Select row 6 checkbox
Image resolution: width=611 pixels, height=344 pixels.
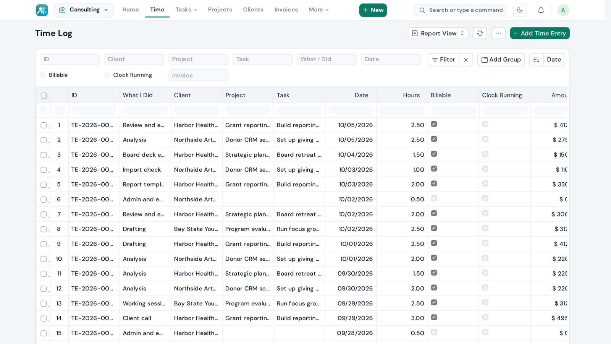click(44, 200)
